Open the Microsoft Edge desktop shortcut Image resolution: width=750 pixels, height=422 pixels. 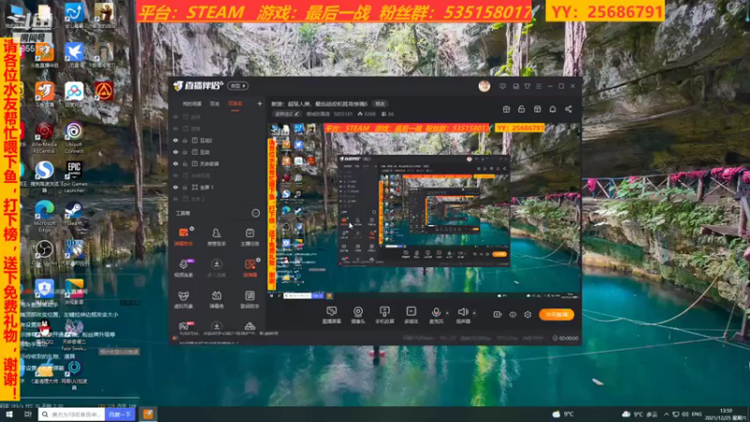[x=44, y=217]
